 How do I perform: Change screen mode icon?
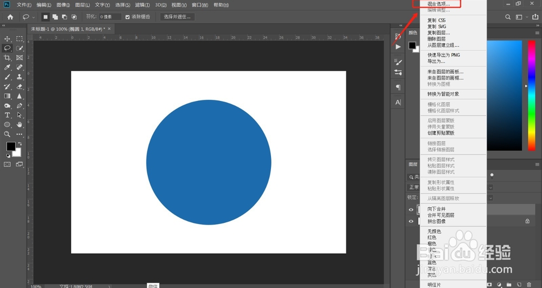[x=20, y=164]
